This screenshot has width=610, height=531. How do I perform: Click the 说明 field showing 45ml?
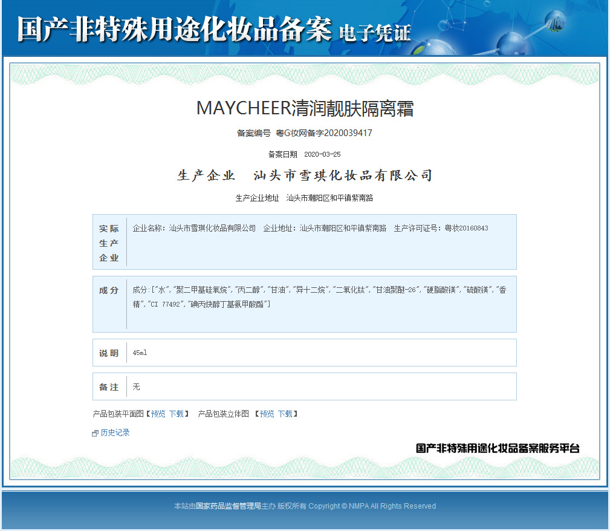305,353
